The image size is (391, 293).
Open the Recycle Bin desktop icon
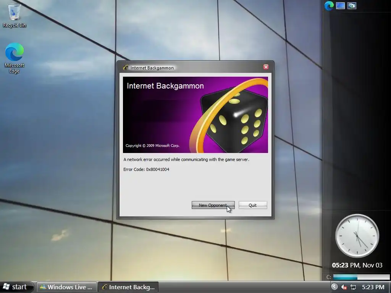pyautogui.click(x=15, y=15)
